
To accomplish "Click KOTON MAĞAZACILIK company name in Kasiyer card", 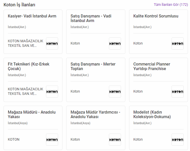I will 26,43.
